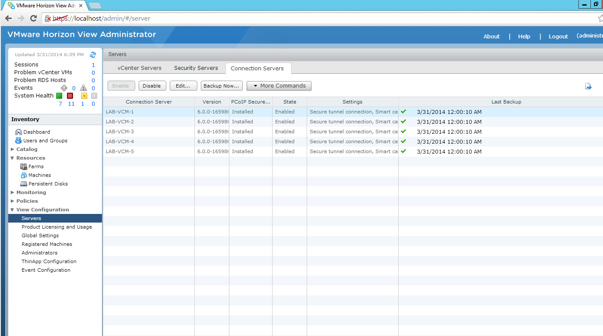
Task: Click the yellow System Health status icon
Action: (84, 96)
